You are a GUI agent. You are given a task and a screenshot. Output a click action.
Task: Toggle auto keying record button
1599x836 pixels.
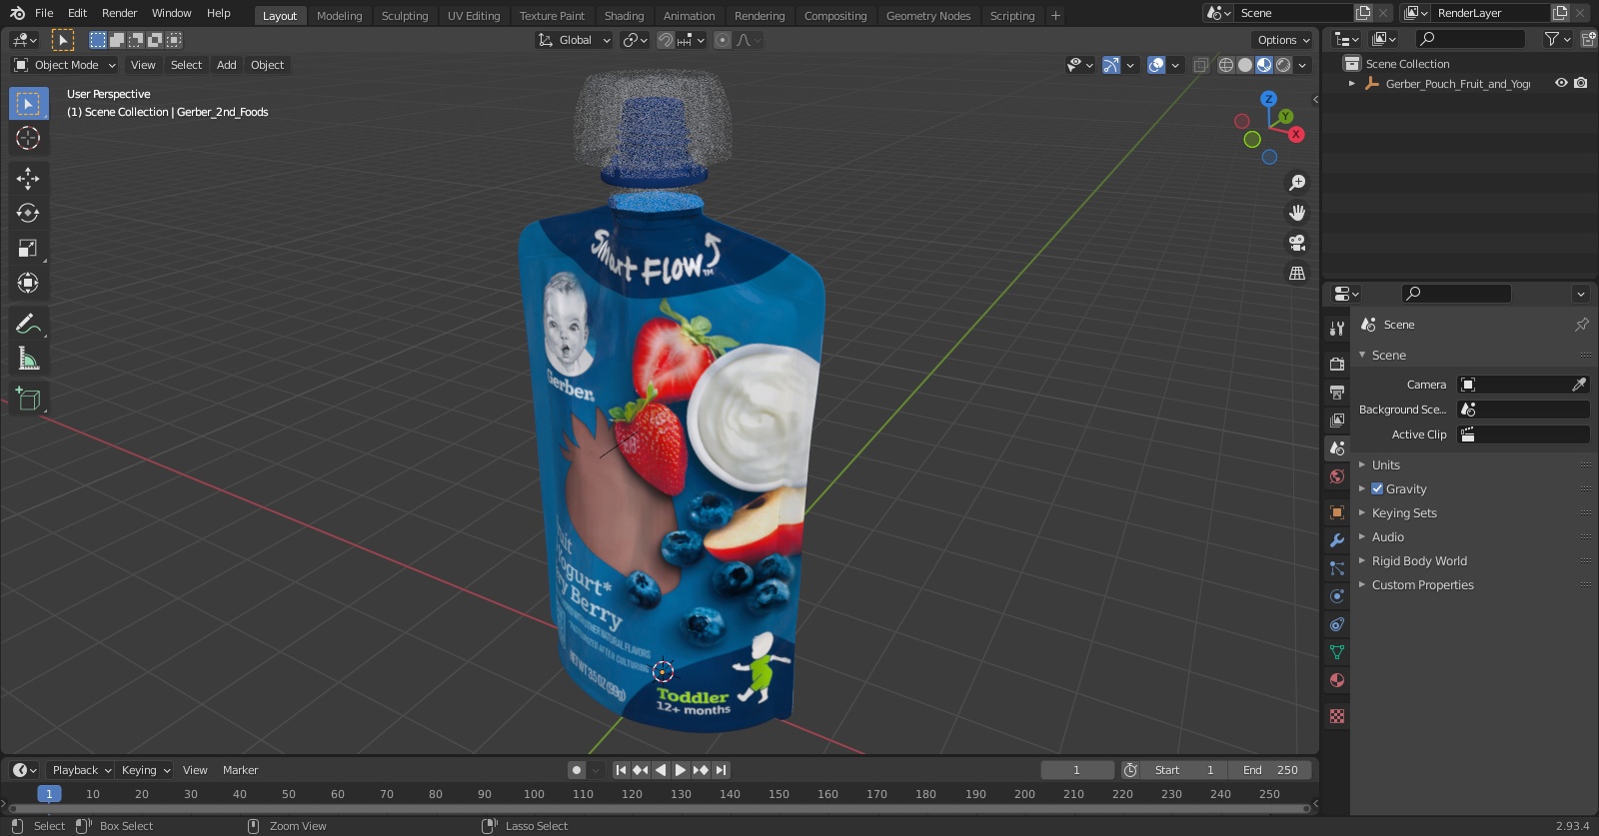(x=576, y=770)
